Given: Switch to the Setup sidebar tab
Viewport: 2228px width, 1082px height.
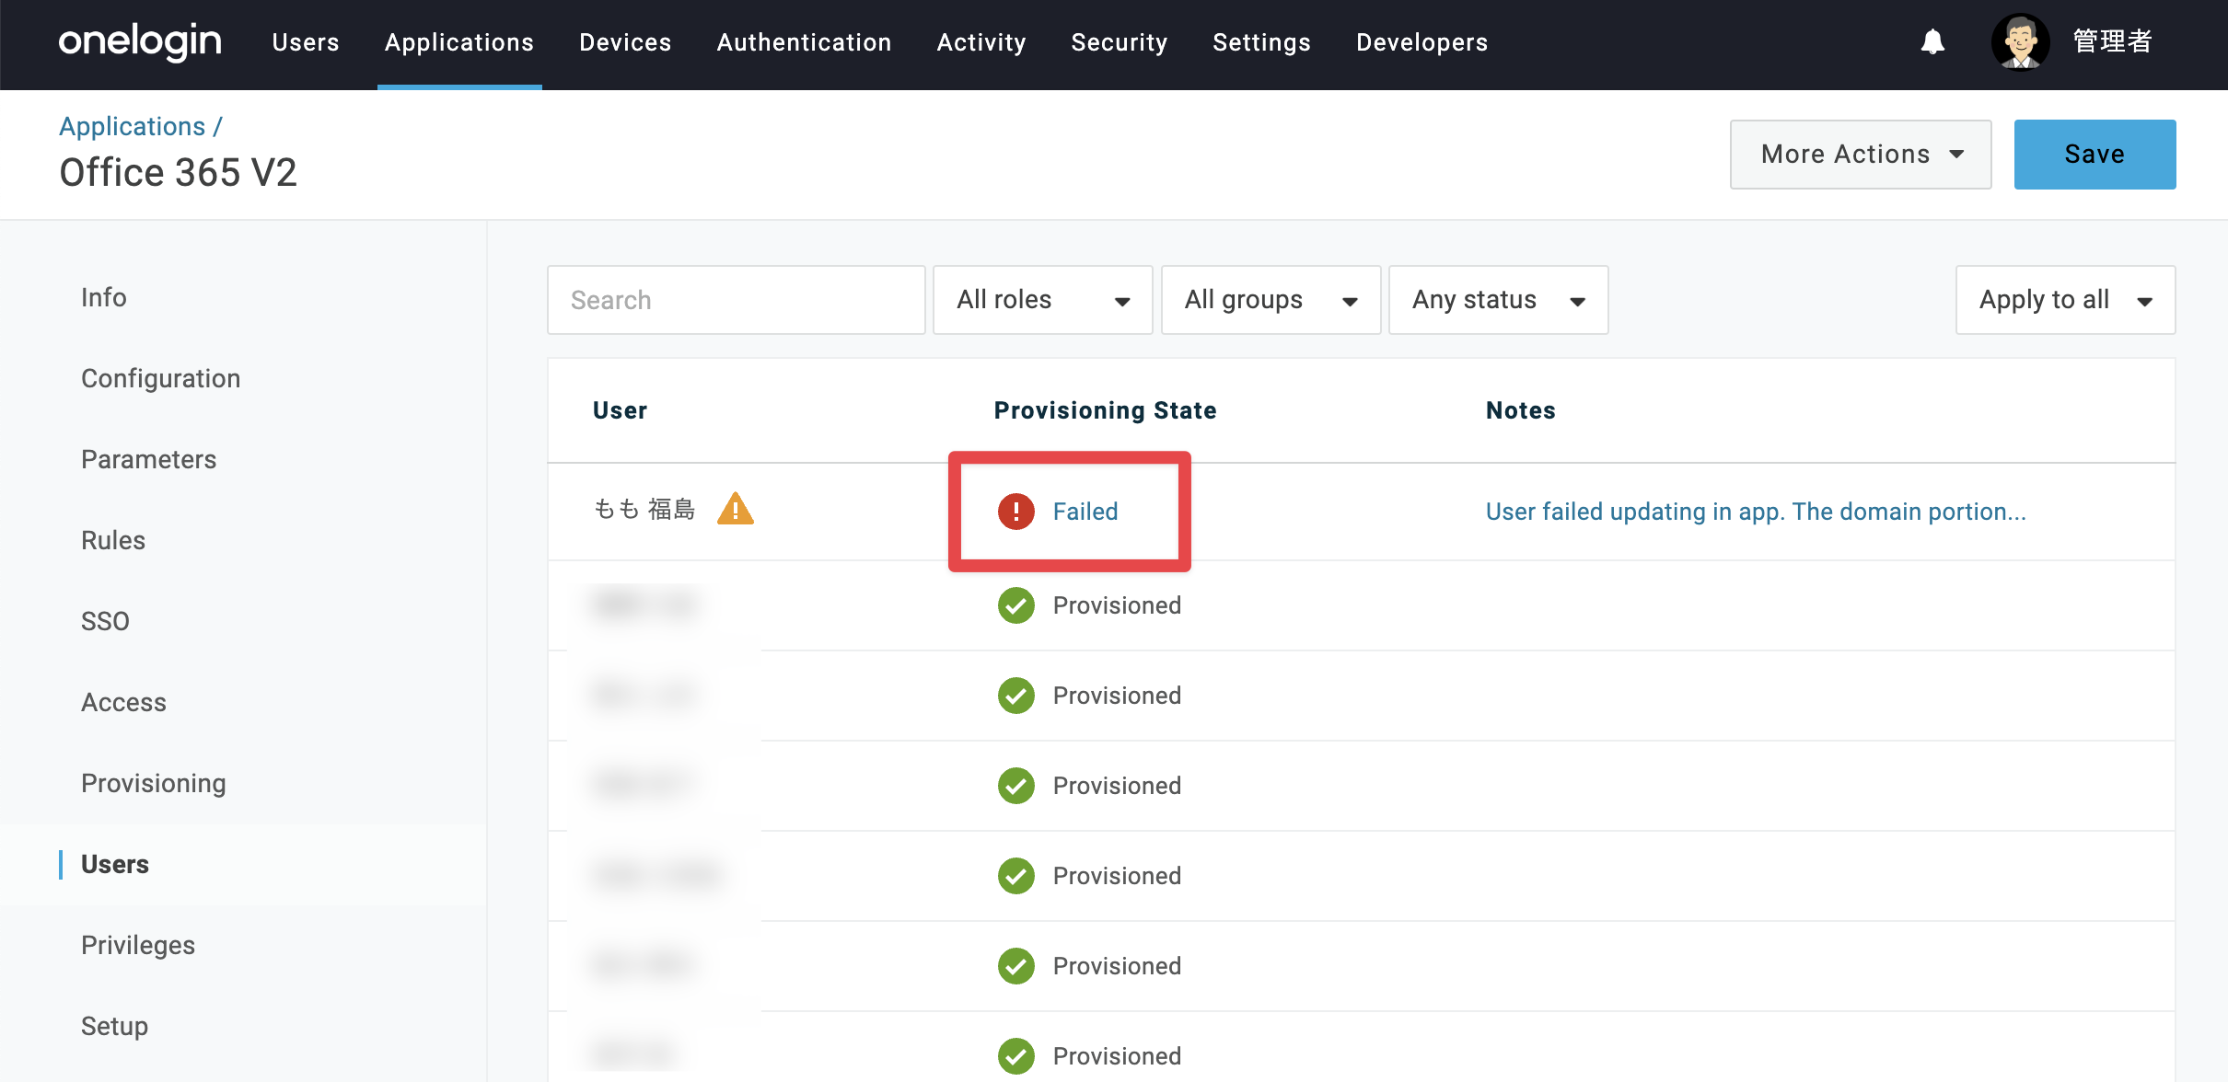Looking at the screenshot, I should [114, 1026].
